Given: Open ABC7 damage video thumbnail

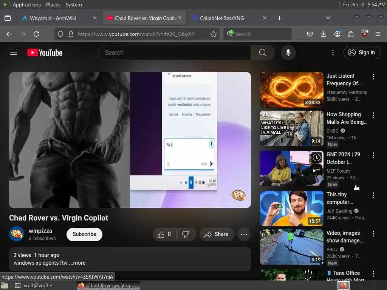Looking at the screenshot, I should tap(291, 247).
